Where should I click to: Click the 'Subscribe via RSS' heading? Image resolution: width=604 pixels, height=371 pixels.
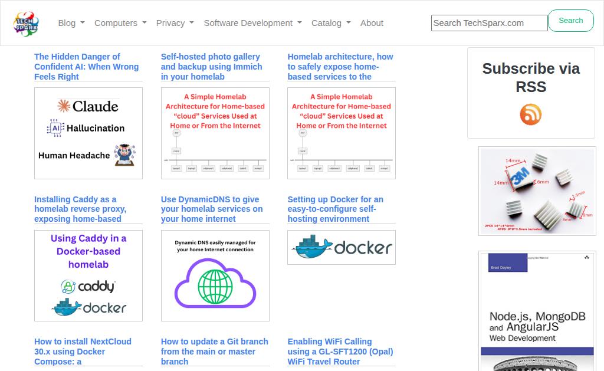pos(531,77)
